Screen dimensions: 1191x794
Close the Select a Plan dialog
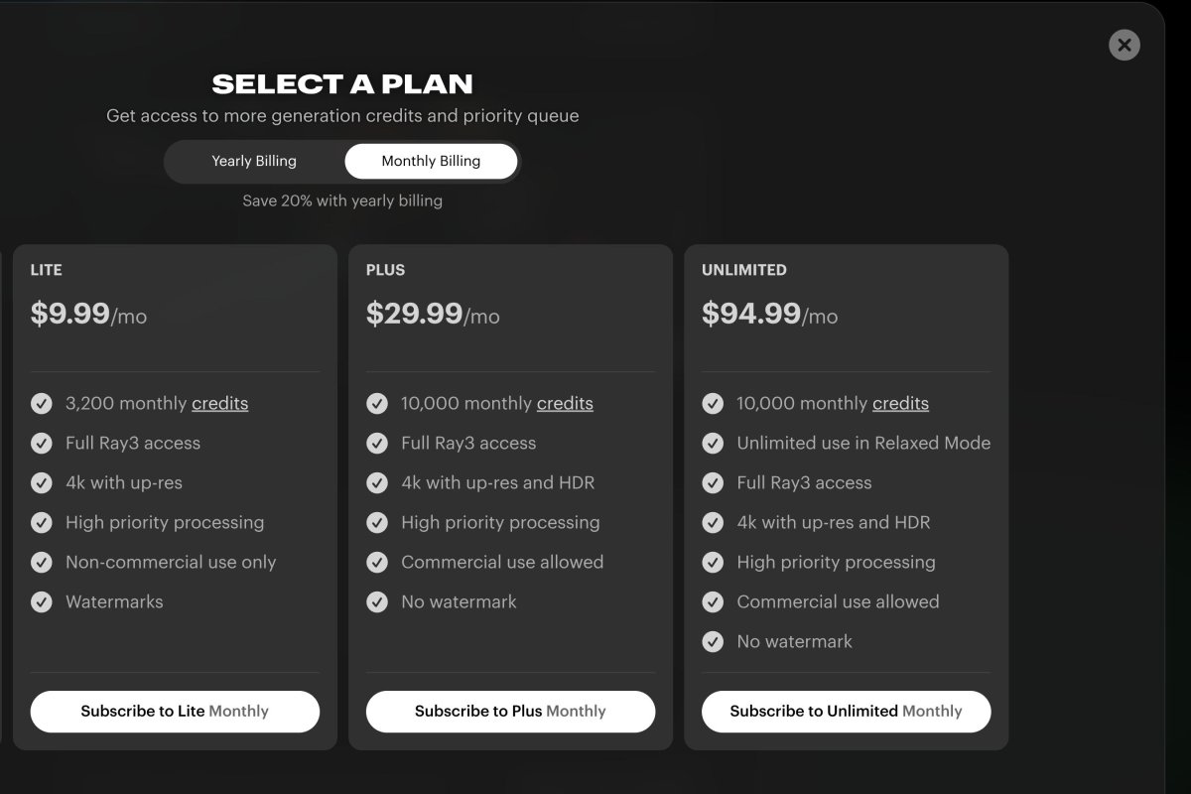(x=1124, y=45)
